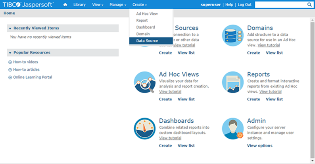
Task: Click 'You have no recently viewed items' text
Action: (x=40, y=37)
